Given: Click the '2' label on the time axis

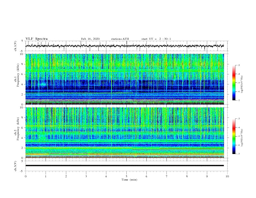Looking at the screenshot, I should (66, 176).
